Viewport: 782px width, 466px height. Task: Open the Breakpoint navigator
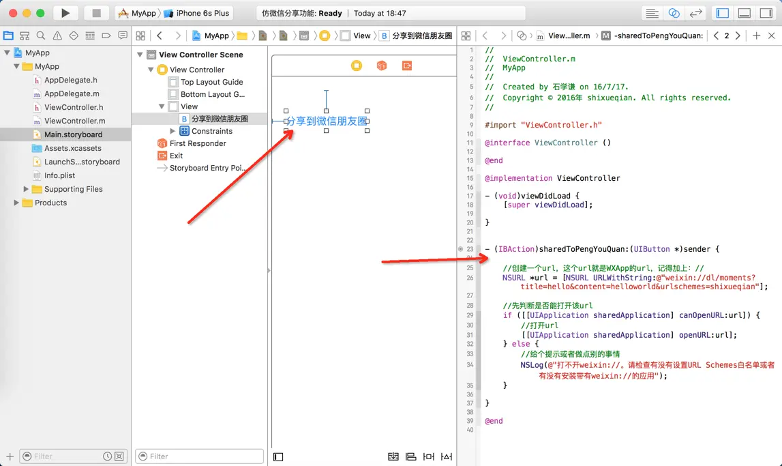pyautogui.click(x=106, y=35)
